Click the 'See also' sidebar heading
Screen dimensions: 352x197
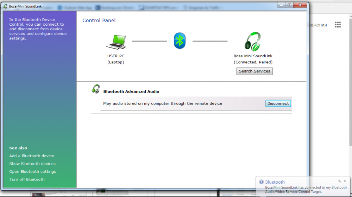pyautogui.click(x=18, y=148)
